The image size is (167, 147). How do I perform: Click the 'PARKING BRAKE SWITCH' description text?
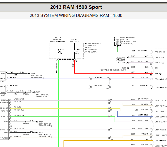coord(128,41)
